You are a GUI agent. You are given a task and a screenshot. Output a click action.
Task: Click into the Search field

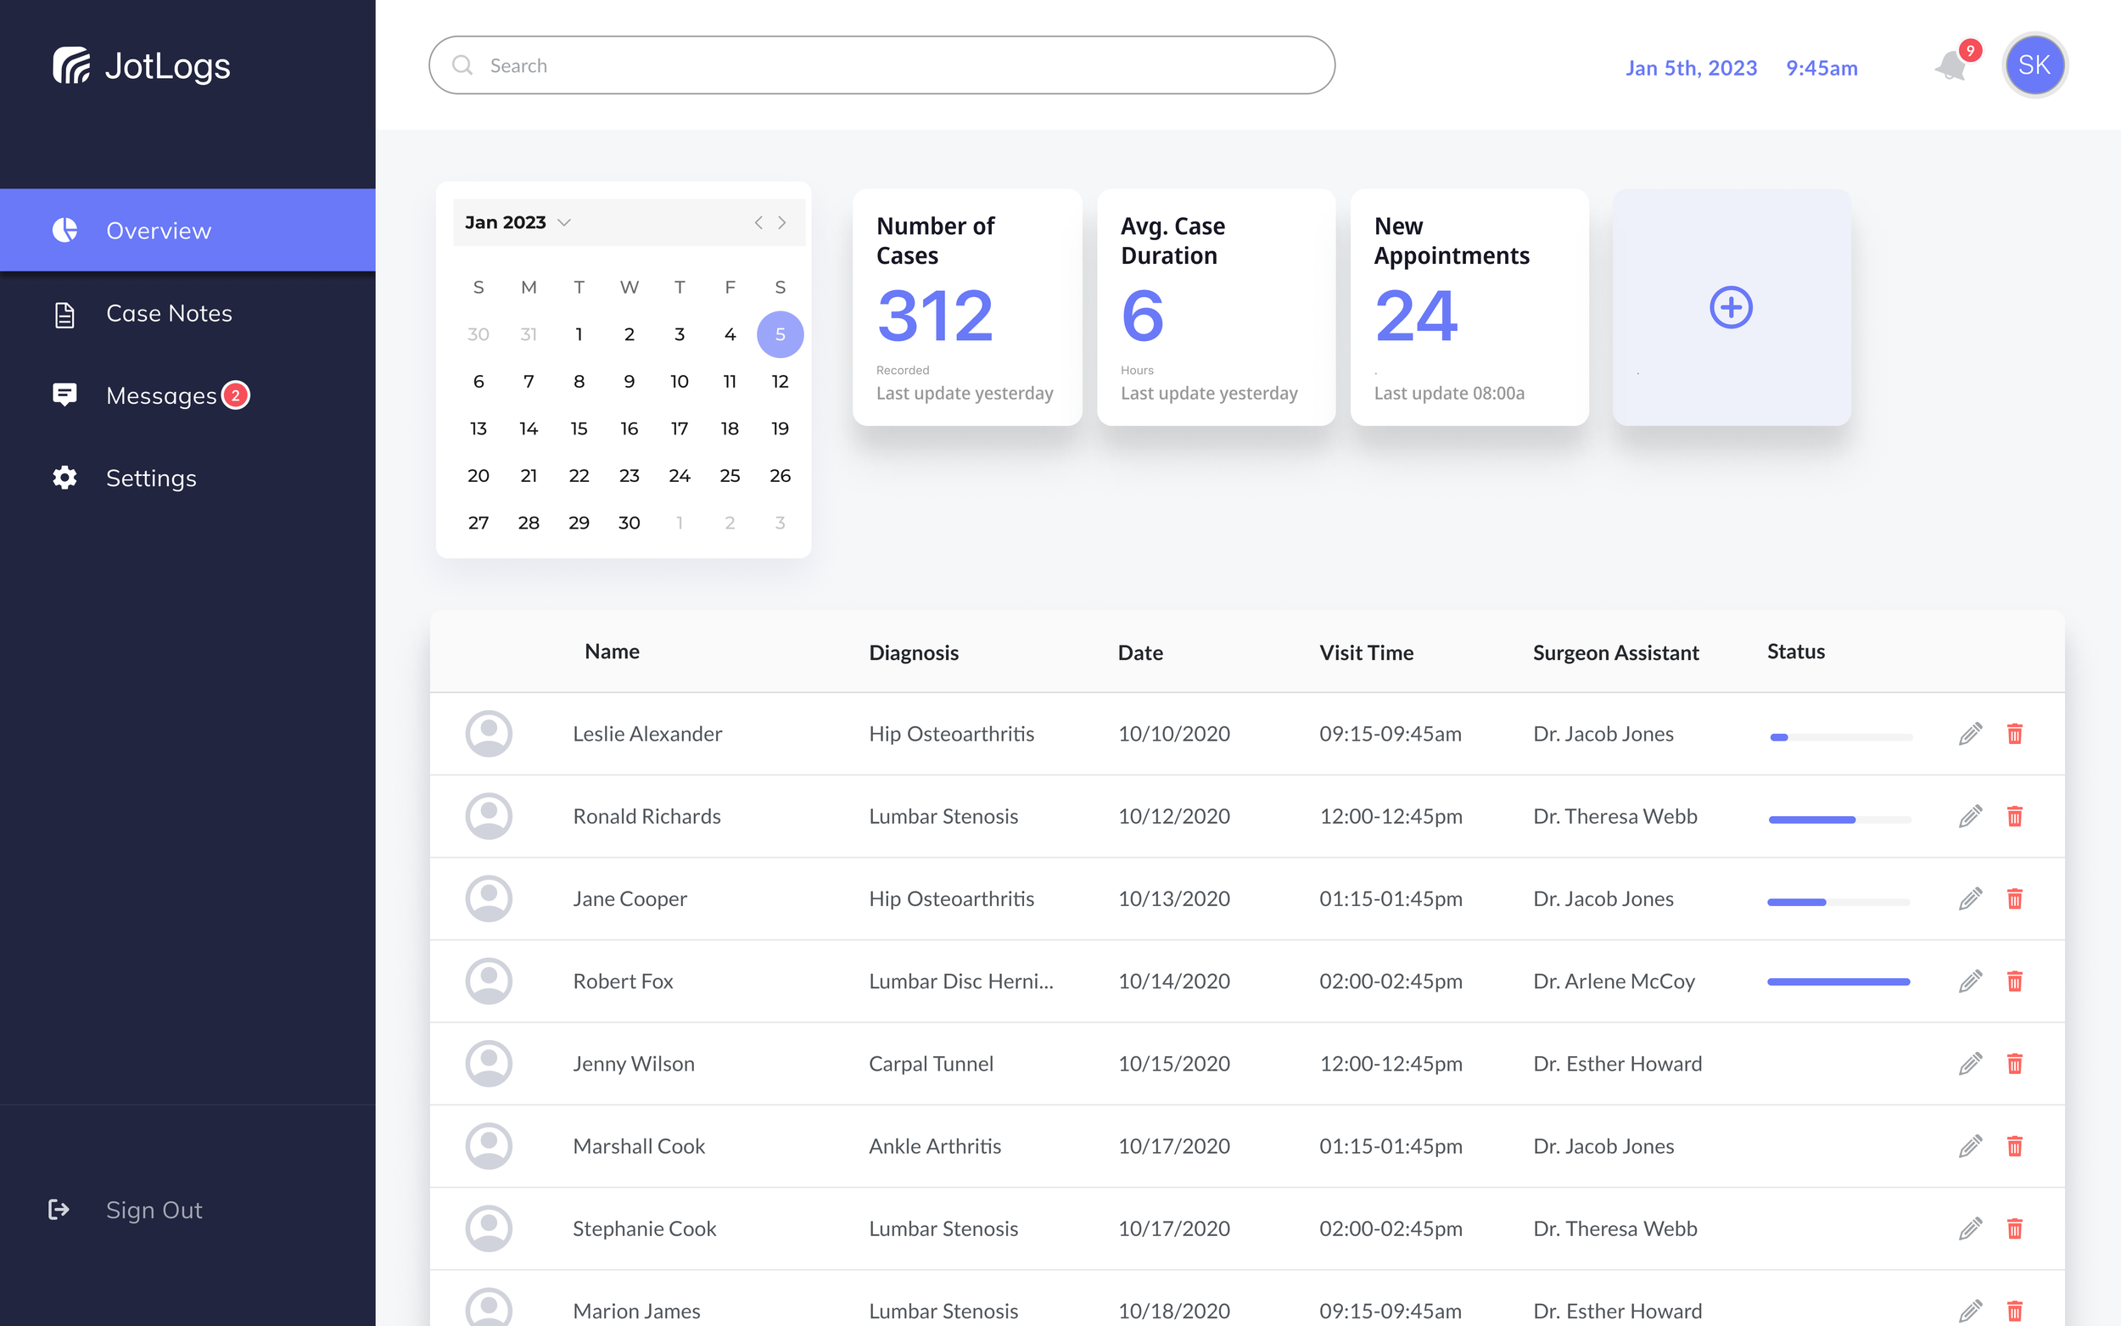point(881,66)
